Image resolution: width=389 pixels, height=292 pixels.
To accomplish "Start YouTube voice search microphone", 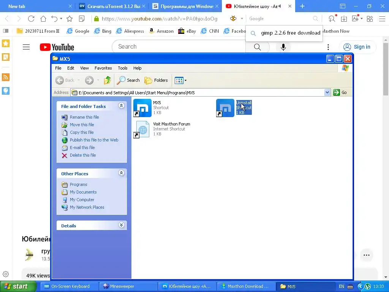I will coord(283,47).
